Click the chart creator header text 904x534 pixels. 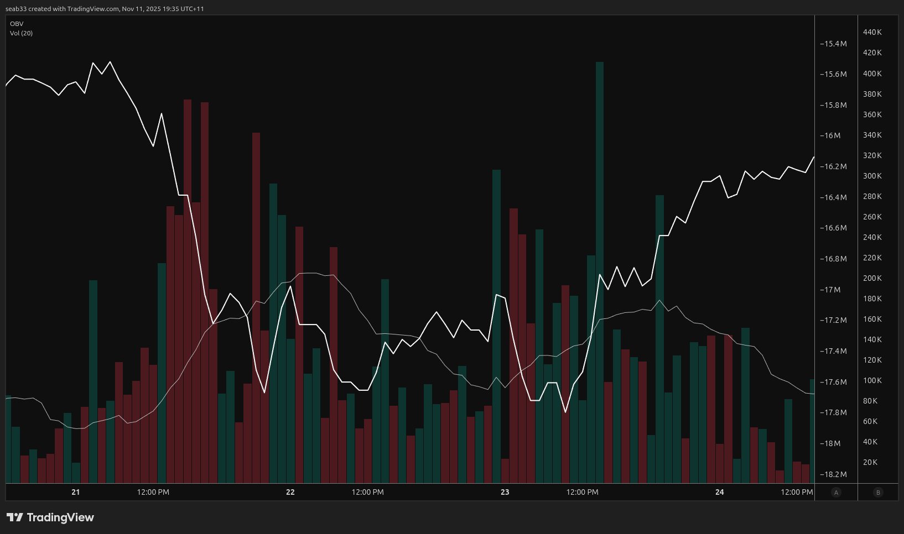point(105,9)
